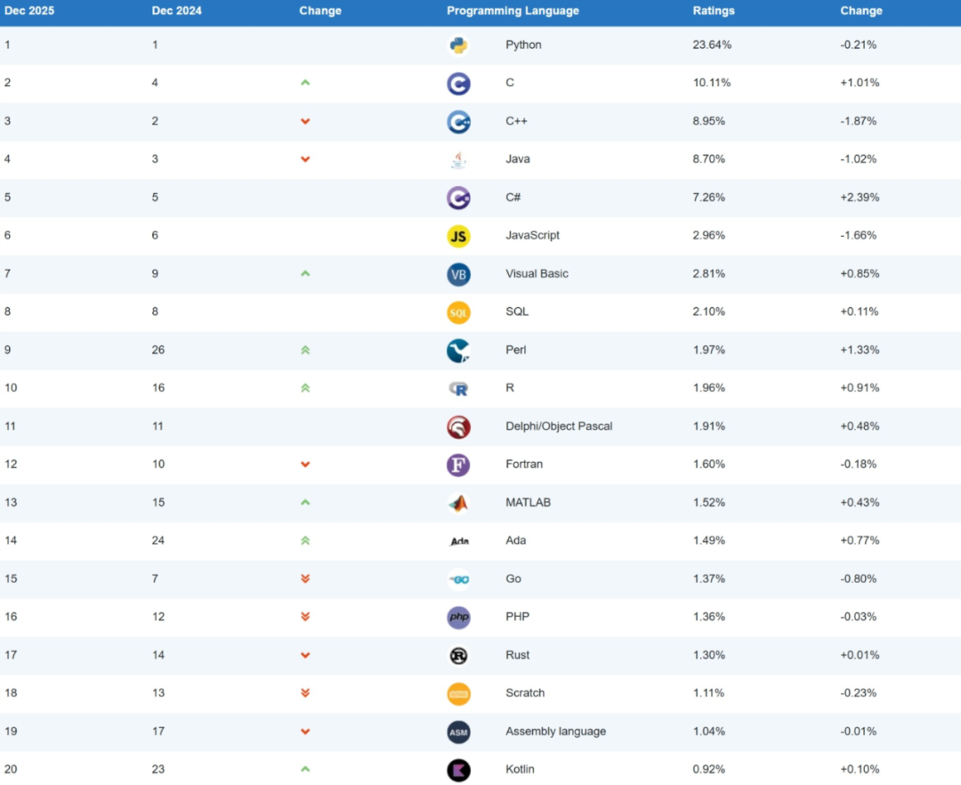Click Ada's Dec 2024 rank 24
Image resolution: width=961 pixels, height=785 pixels.
(x=158, y=540)
